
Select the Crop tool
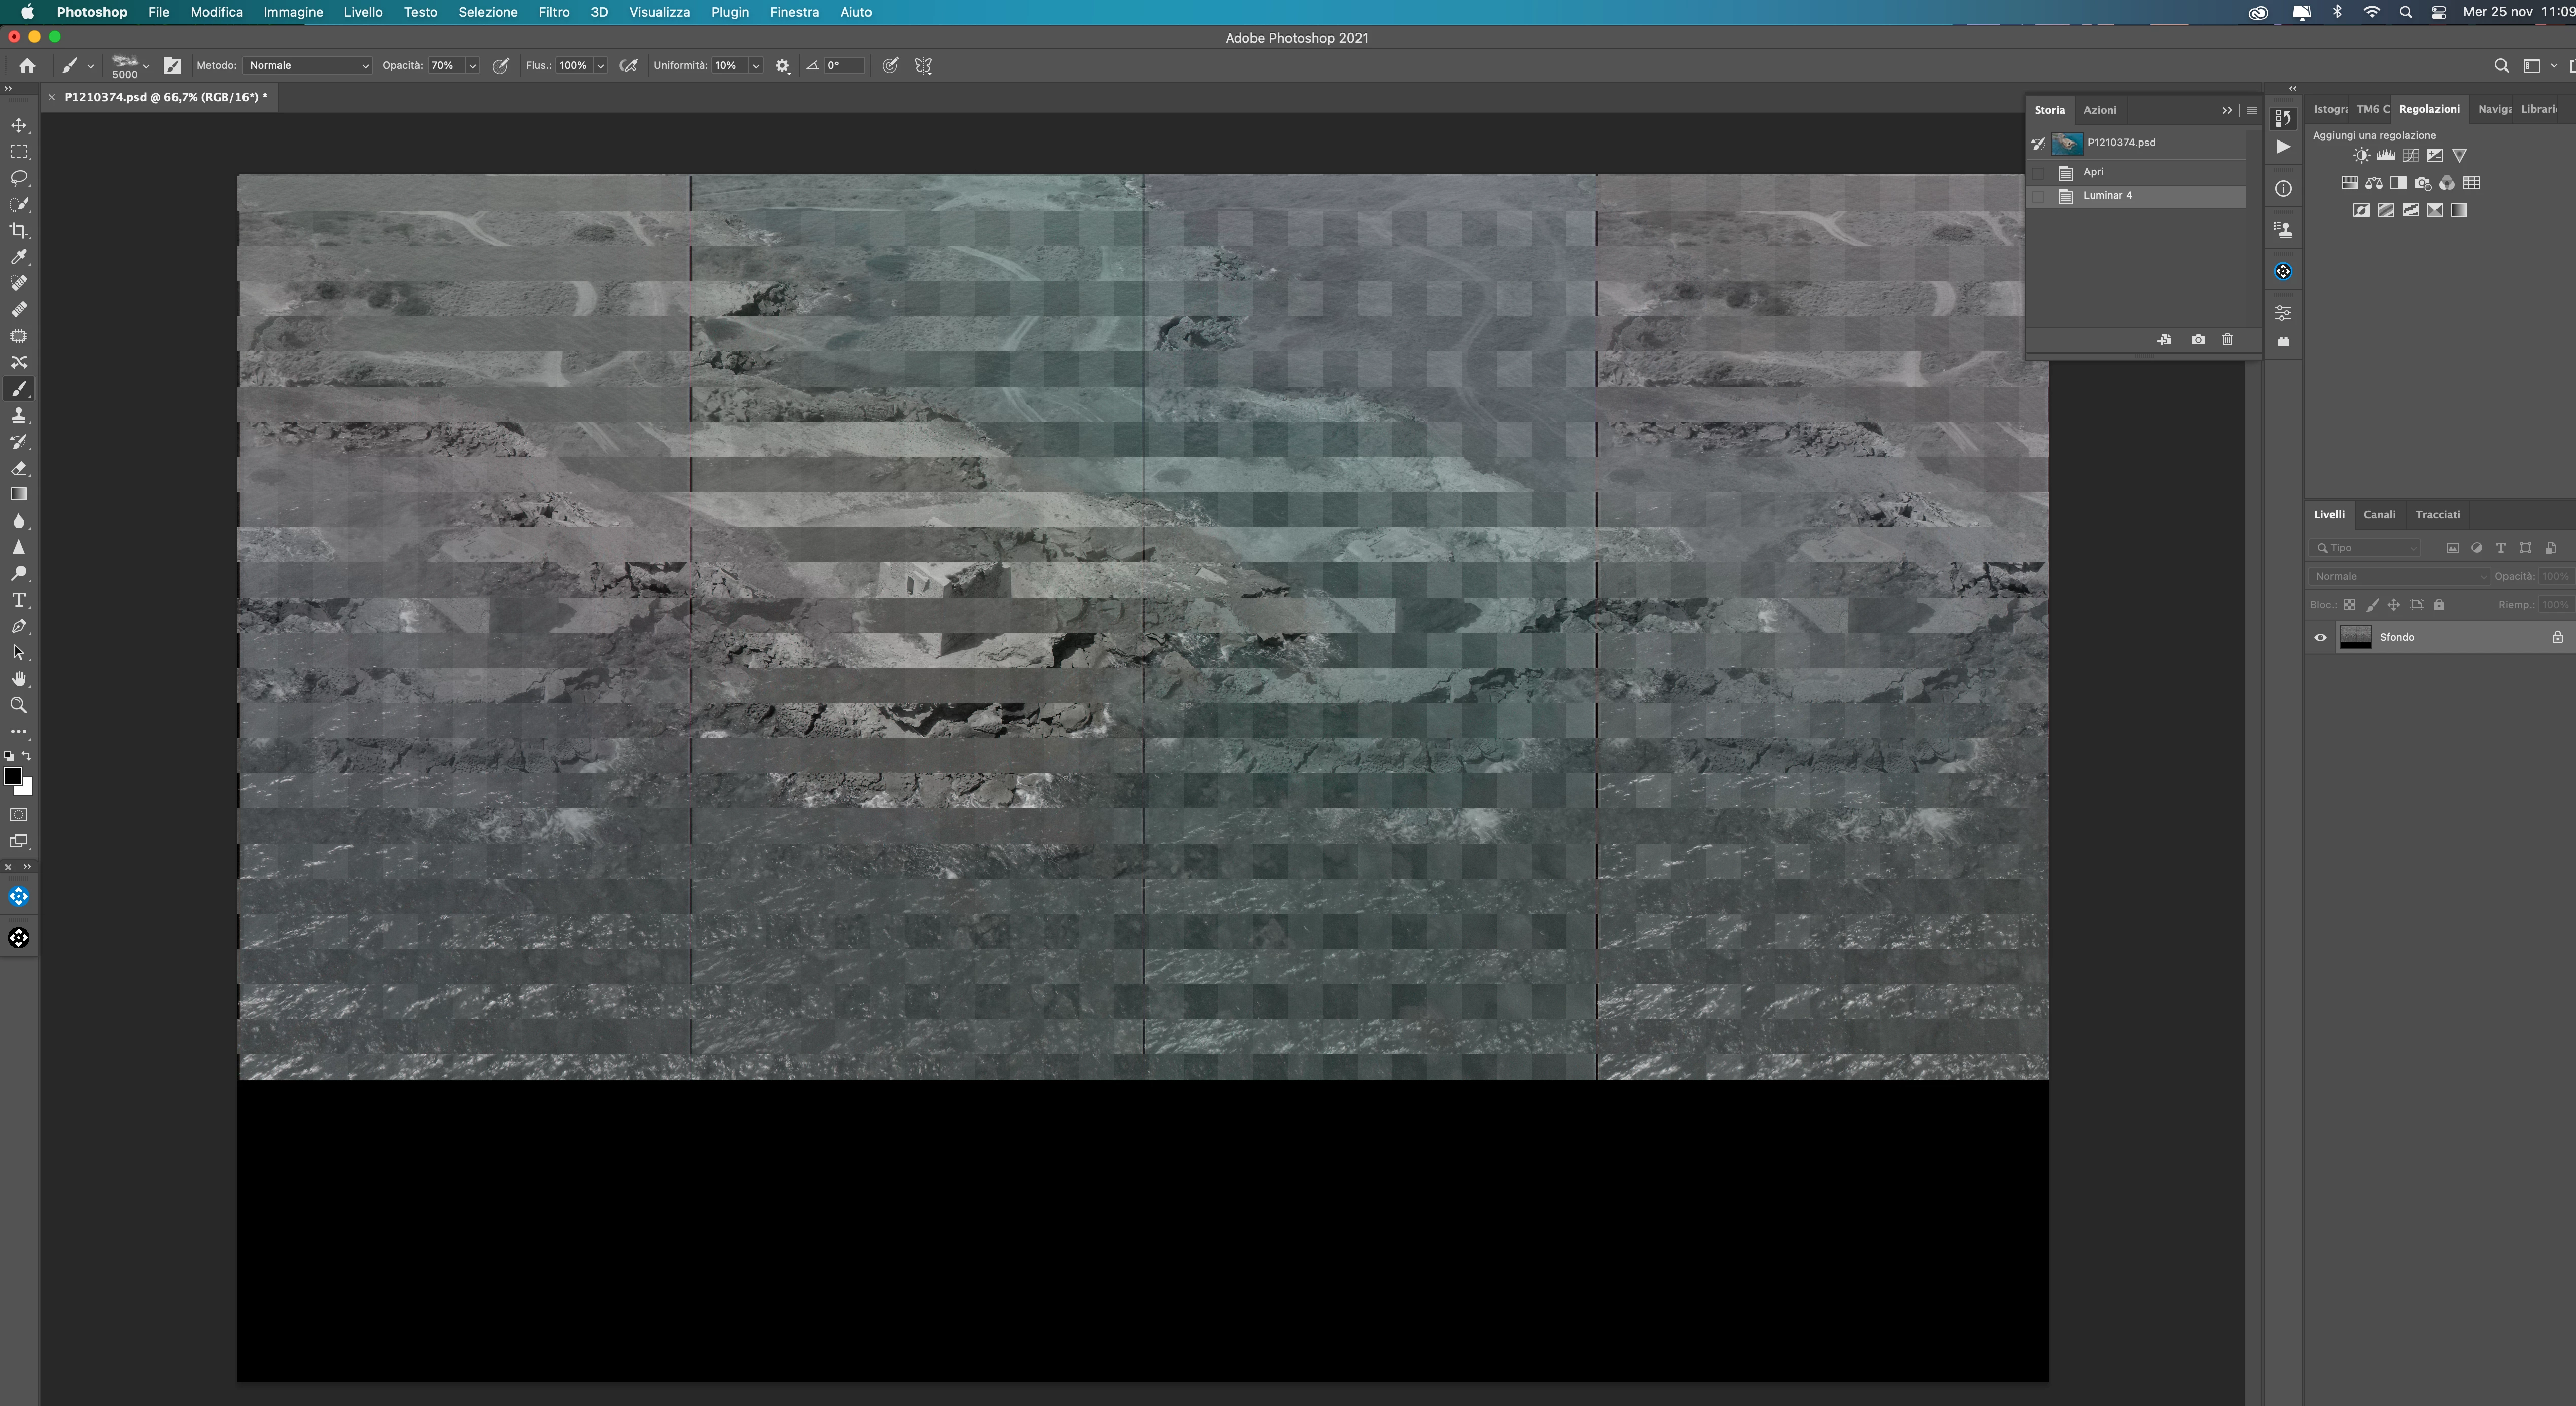pyautogui.click(x=19, y=231)
